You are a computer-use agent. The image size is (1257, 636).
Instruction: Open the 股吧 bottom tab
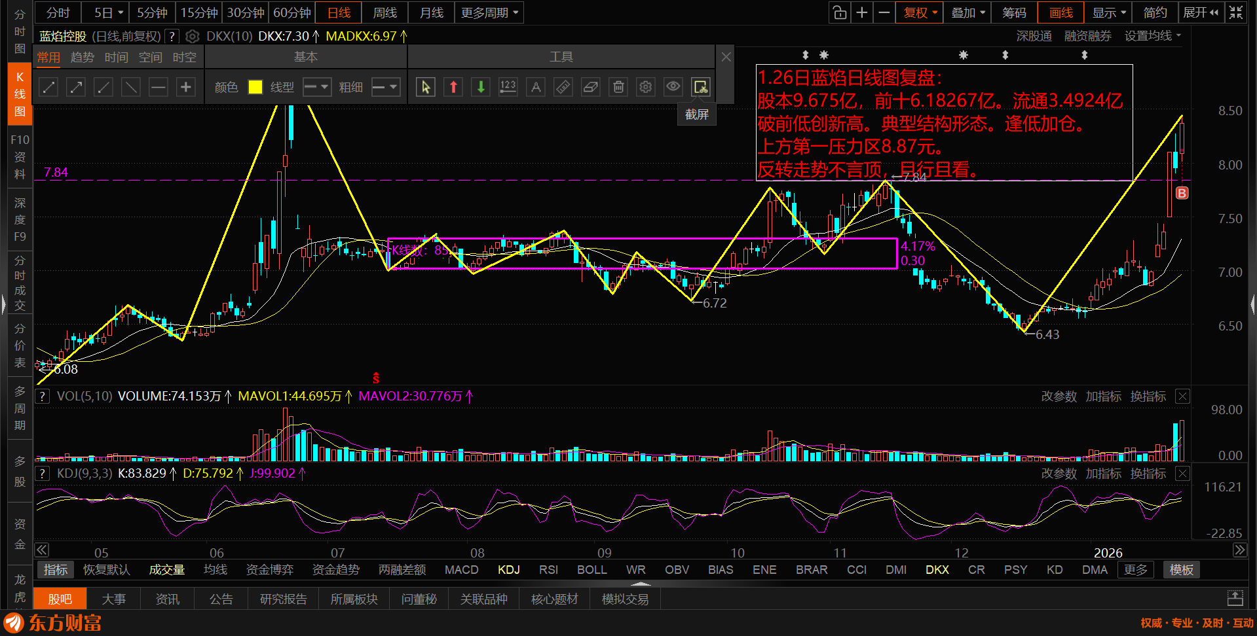pyautogui.click(x=60, y=599)
